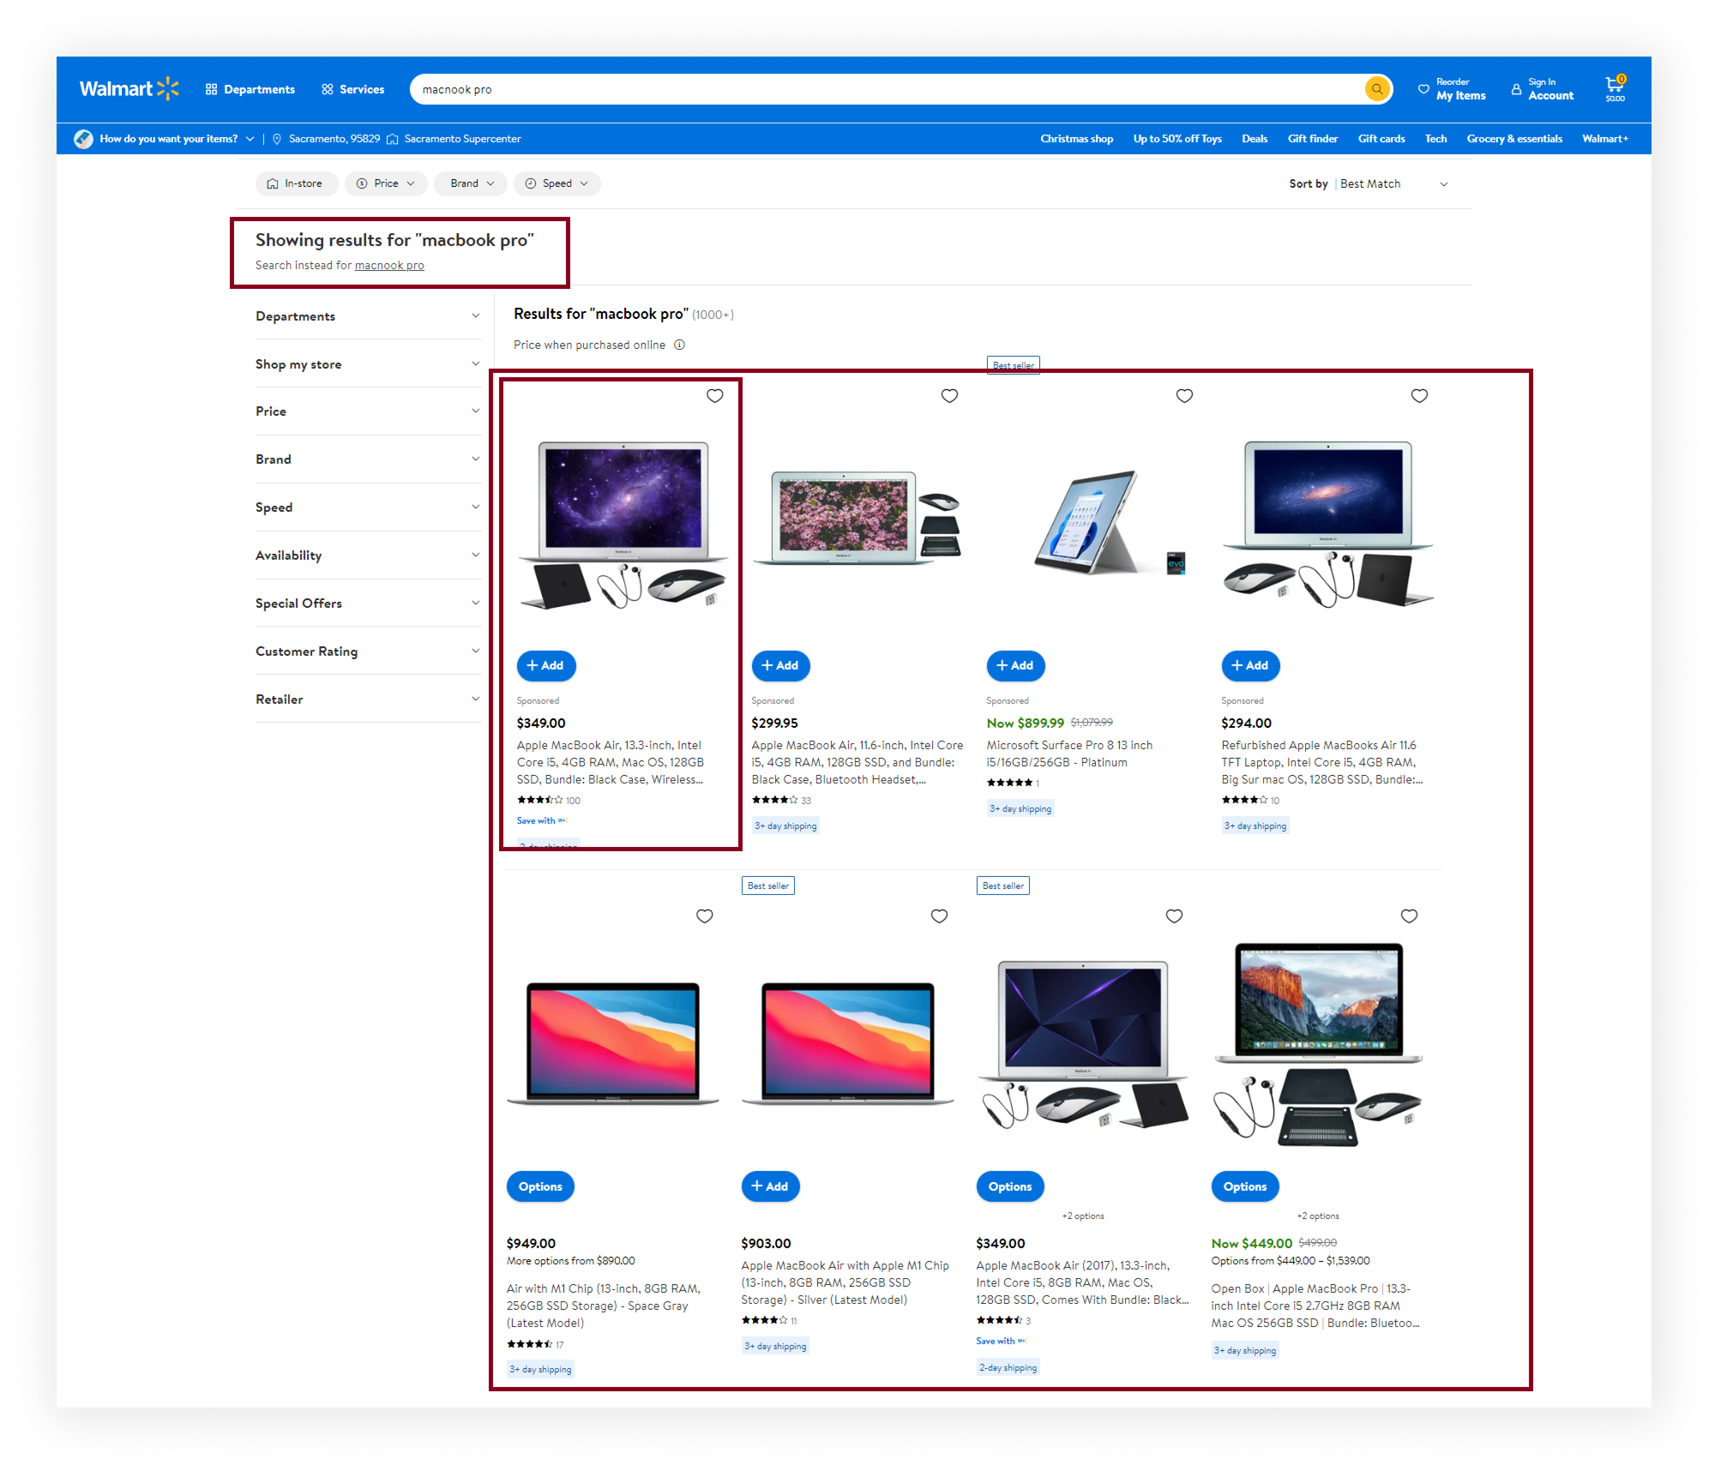
Task: Go to the Gift cards nav item
Action: point(1381,139)
